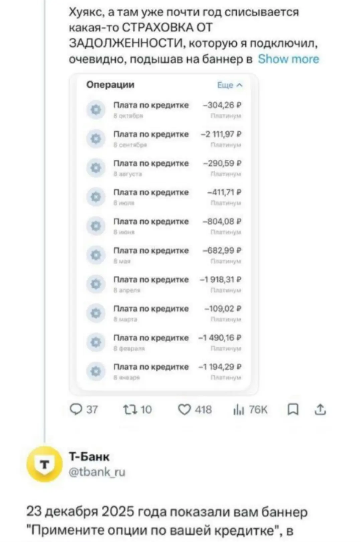Like the tweet with 418 hearts
Viewport: 361px width, 542px height.
[x=195, y=410]
